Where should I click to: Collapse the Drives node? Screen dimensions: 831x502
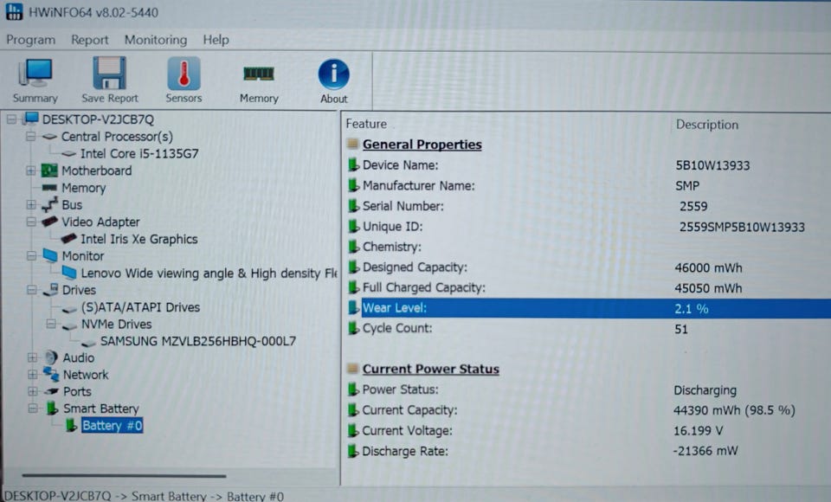[x=32, y=289]
